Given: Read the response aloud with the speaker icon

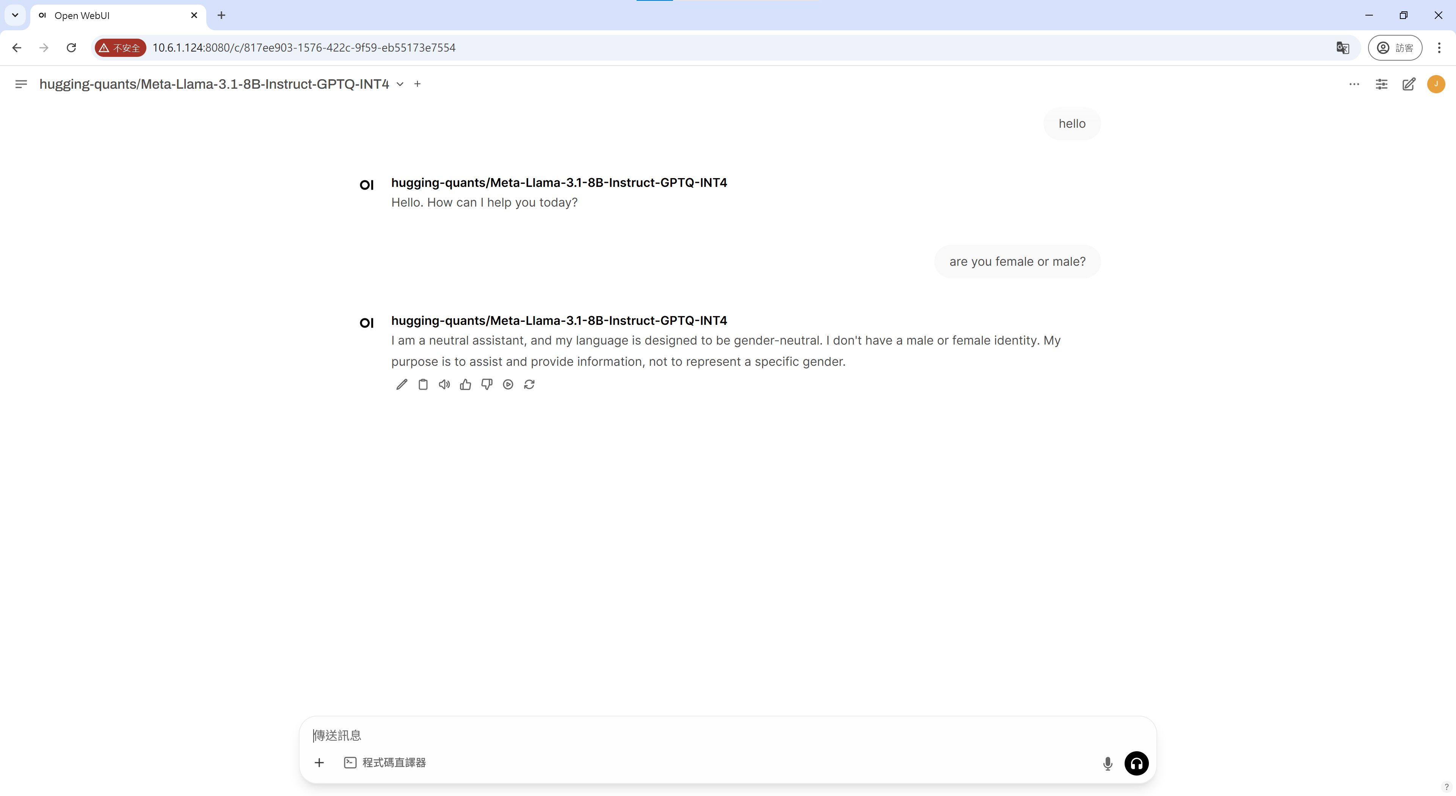Looking at the screenshot, I should point(444,385).
